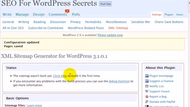
Task: Click the 'Pages saved' notice text
Action: tap(13, 46)
